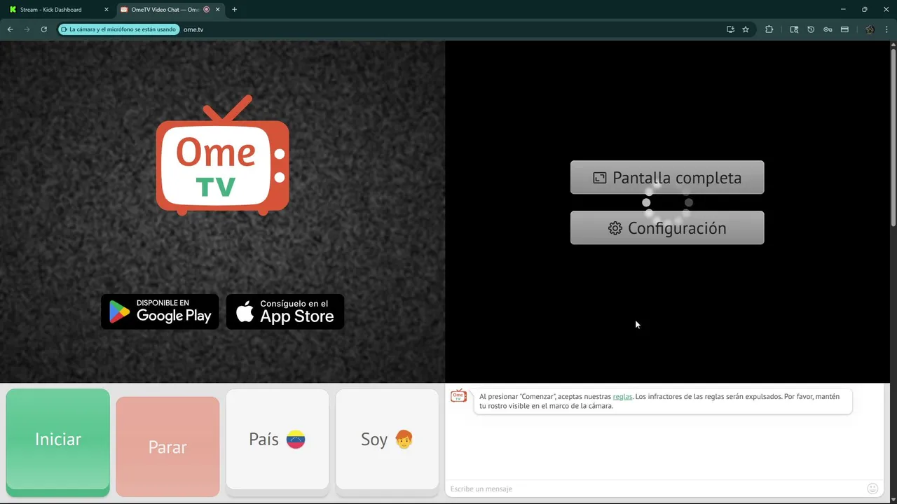
Task: Click the Pantalla completa button
Action: pyautogui.click(x=667, y=178)
